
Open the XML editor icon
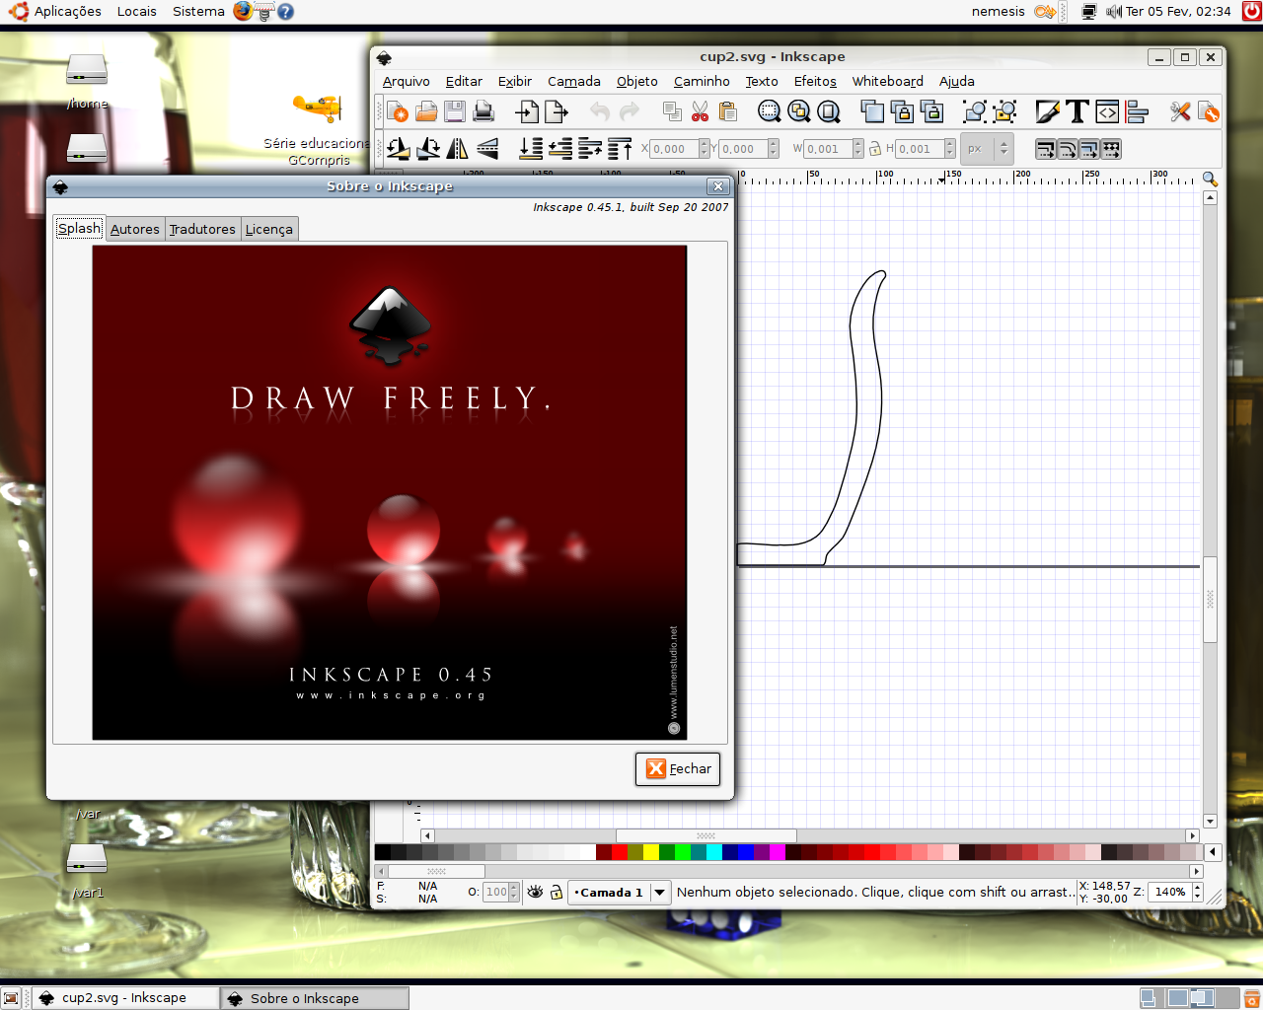1107,112
